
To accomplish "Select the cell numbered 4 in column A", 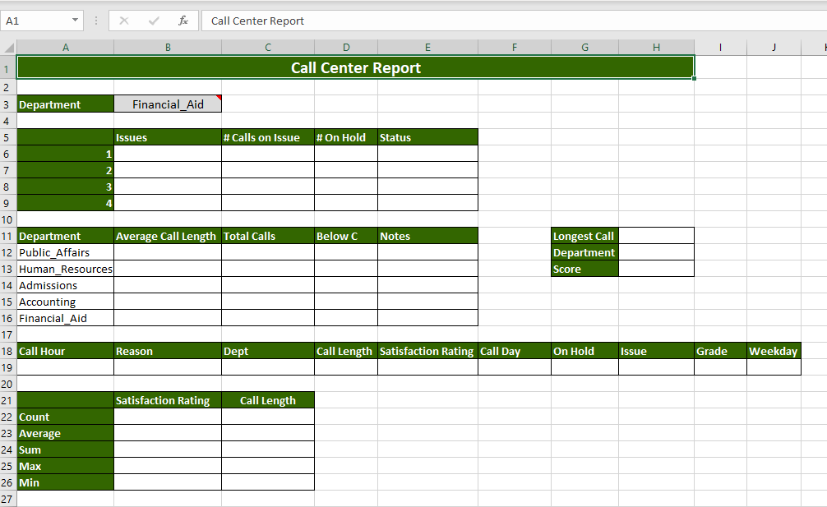I will [x=66, y=203].
